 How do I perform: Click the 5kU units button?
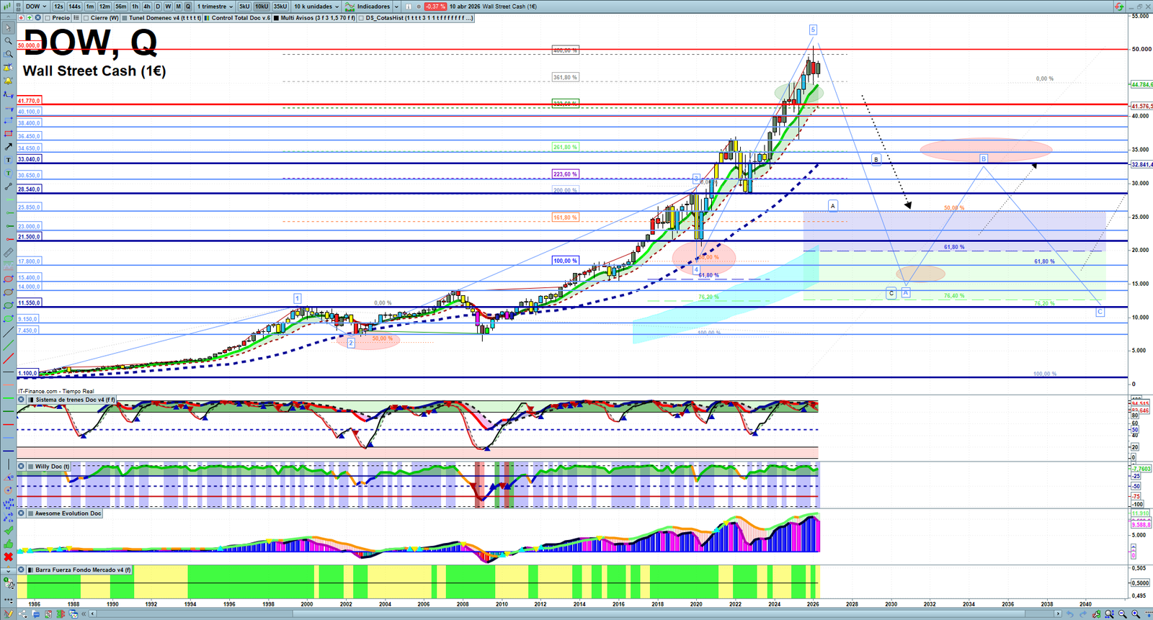pyautogui.click(x=244, y=6)
